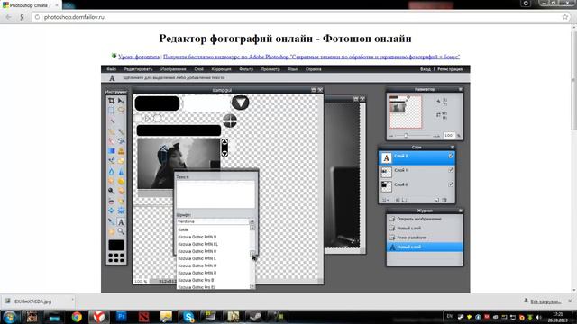Select the Lasso tool
Screen dimensions: 577x324
pos(121,110)
